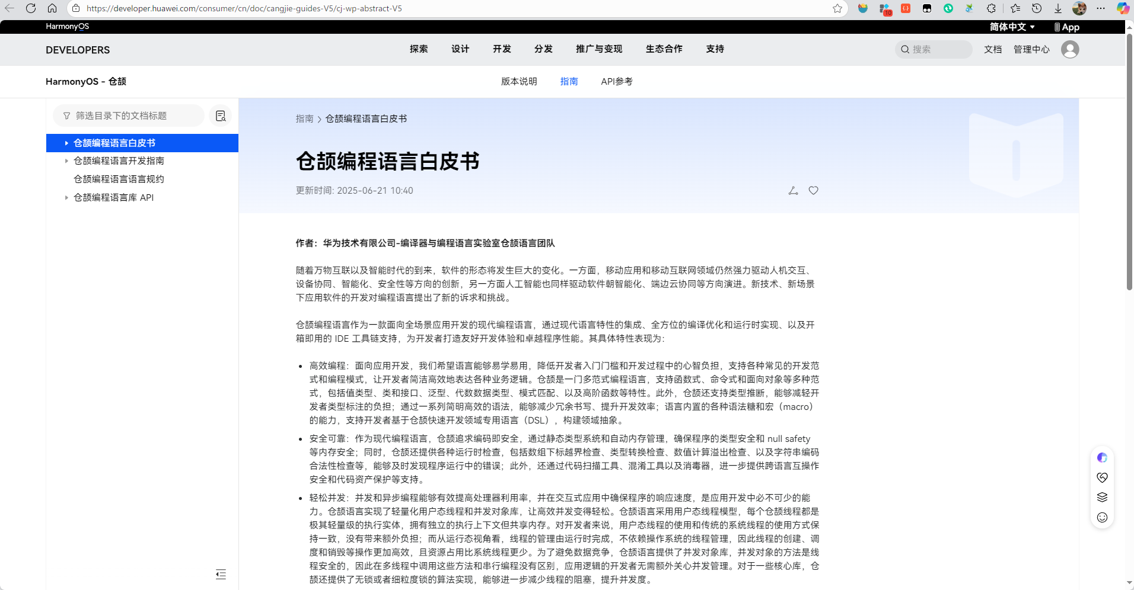
Task: Click the browser address bar URL
Action: click(244, 8)
